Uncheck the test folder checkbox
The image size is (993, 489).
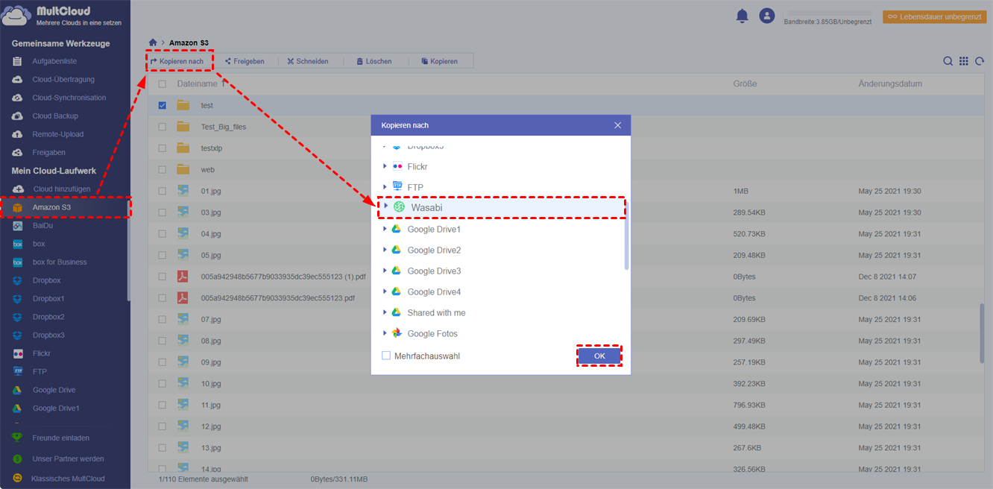pos(163,105)
